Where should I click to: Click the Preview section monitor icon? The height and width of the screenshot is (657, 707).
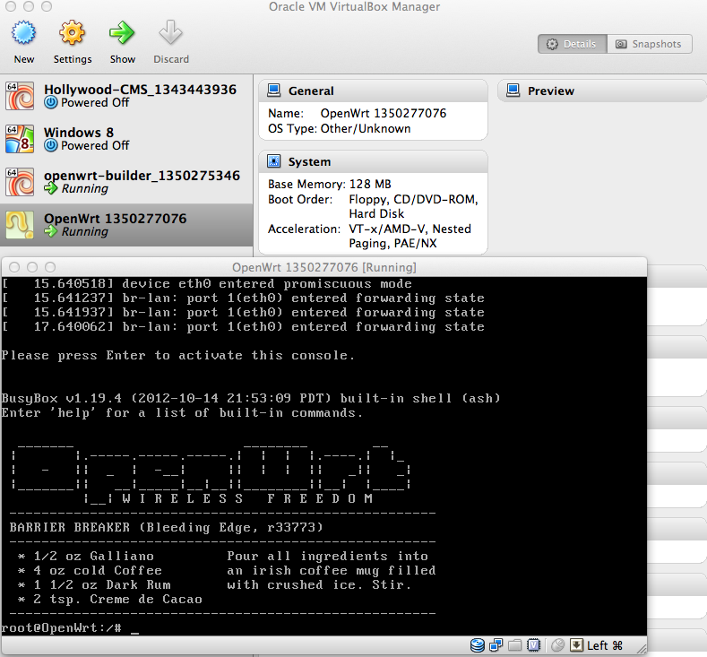513,91
